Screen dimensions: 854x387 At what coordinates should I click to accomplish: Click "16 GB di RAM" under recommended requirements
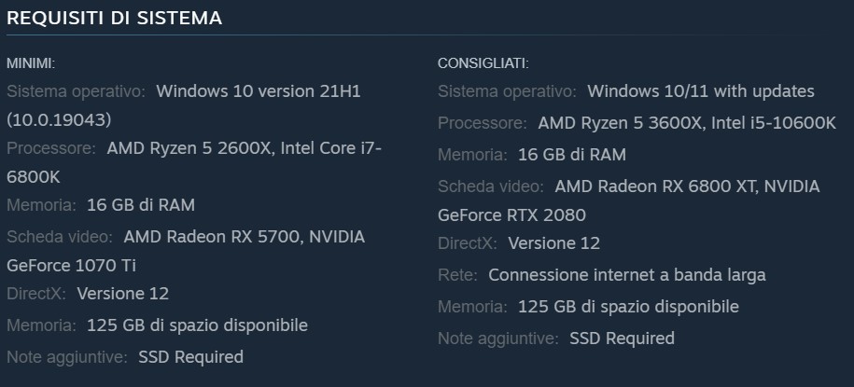[571, 155]
